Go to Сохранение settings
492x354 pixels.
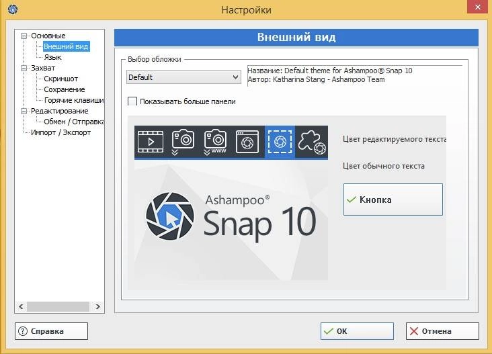click(65, 89)
